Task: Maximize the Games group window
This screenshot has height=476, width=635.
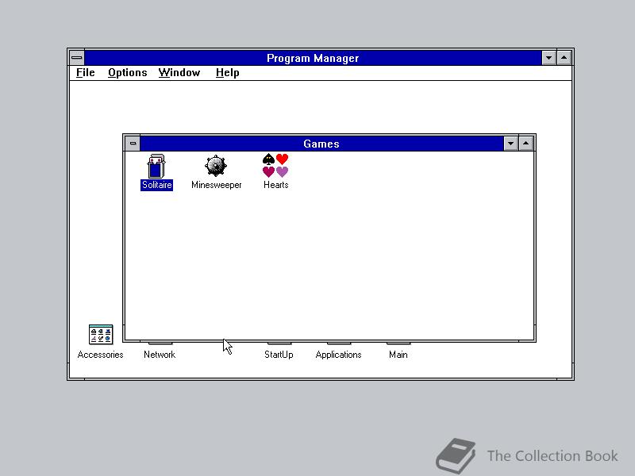Action: pos(525,144)
